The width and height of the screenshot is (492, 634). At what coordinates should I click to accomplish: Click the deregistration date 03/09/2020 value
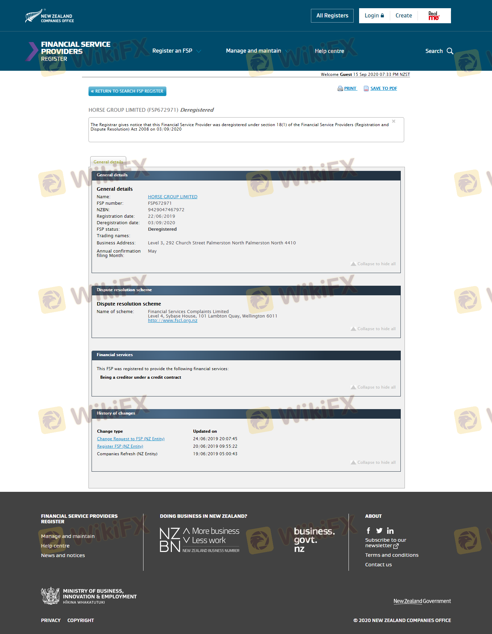click(161, 223)
